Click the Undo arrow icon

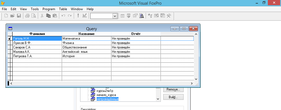(63, 16)
